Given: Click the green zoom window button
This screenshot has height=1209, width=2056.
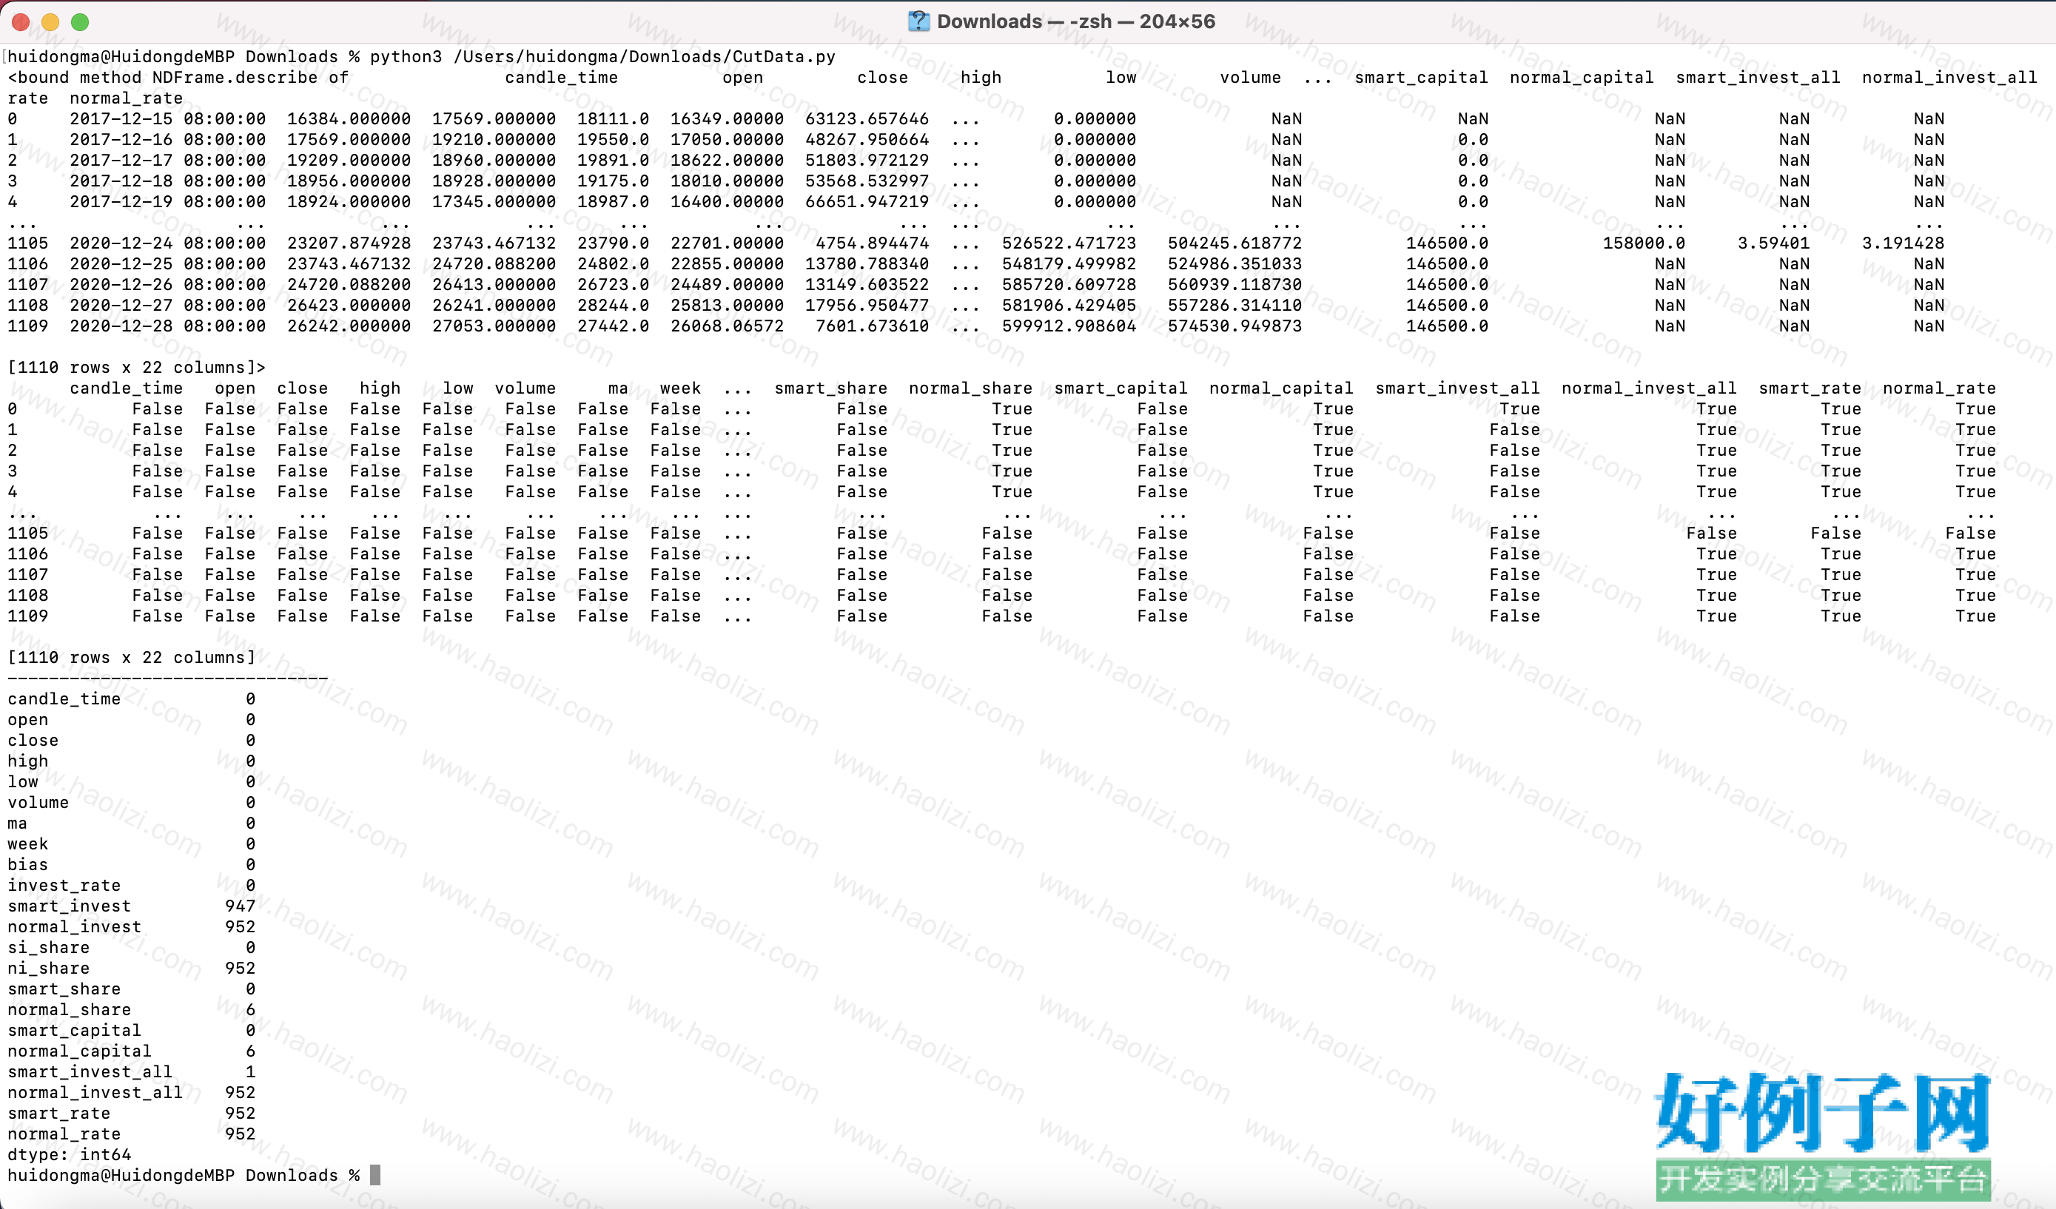Looking at the screenshot, I should (x=80, y=22).
